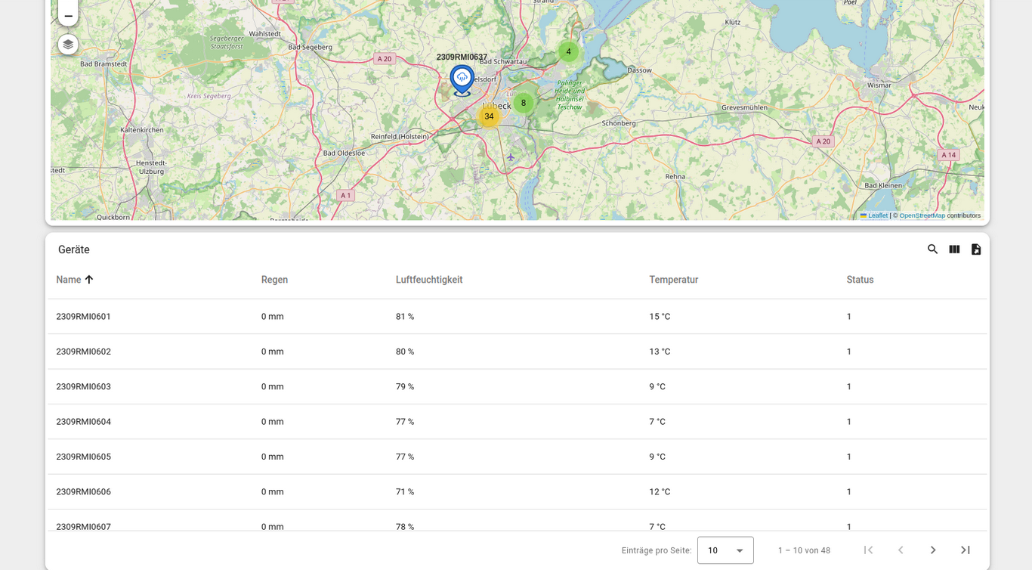1032x570 pixels.
Task: Click humidity value 80 %
Action: [405, 352]
